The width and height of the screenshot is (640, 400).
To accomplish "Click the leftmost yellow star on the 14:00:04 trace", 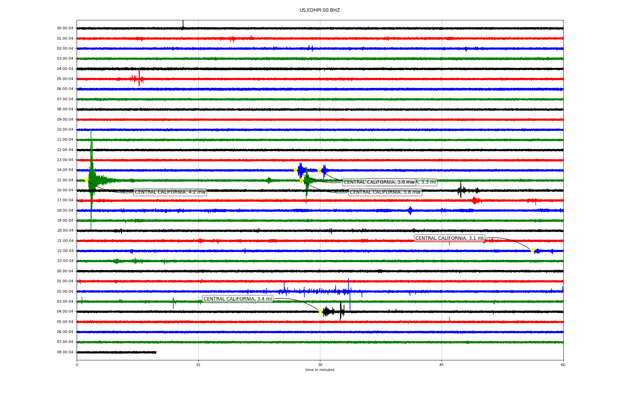I will click(295, 170).
